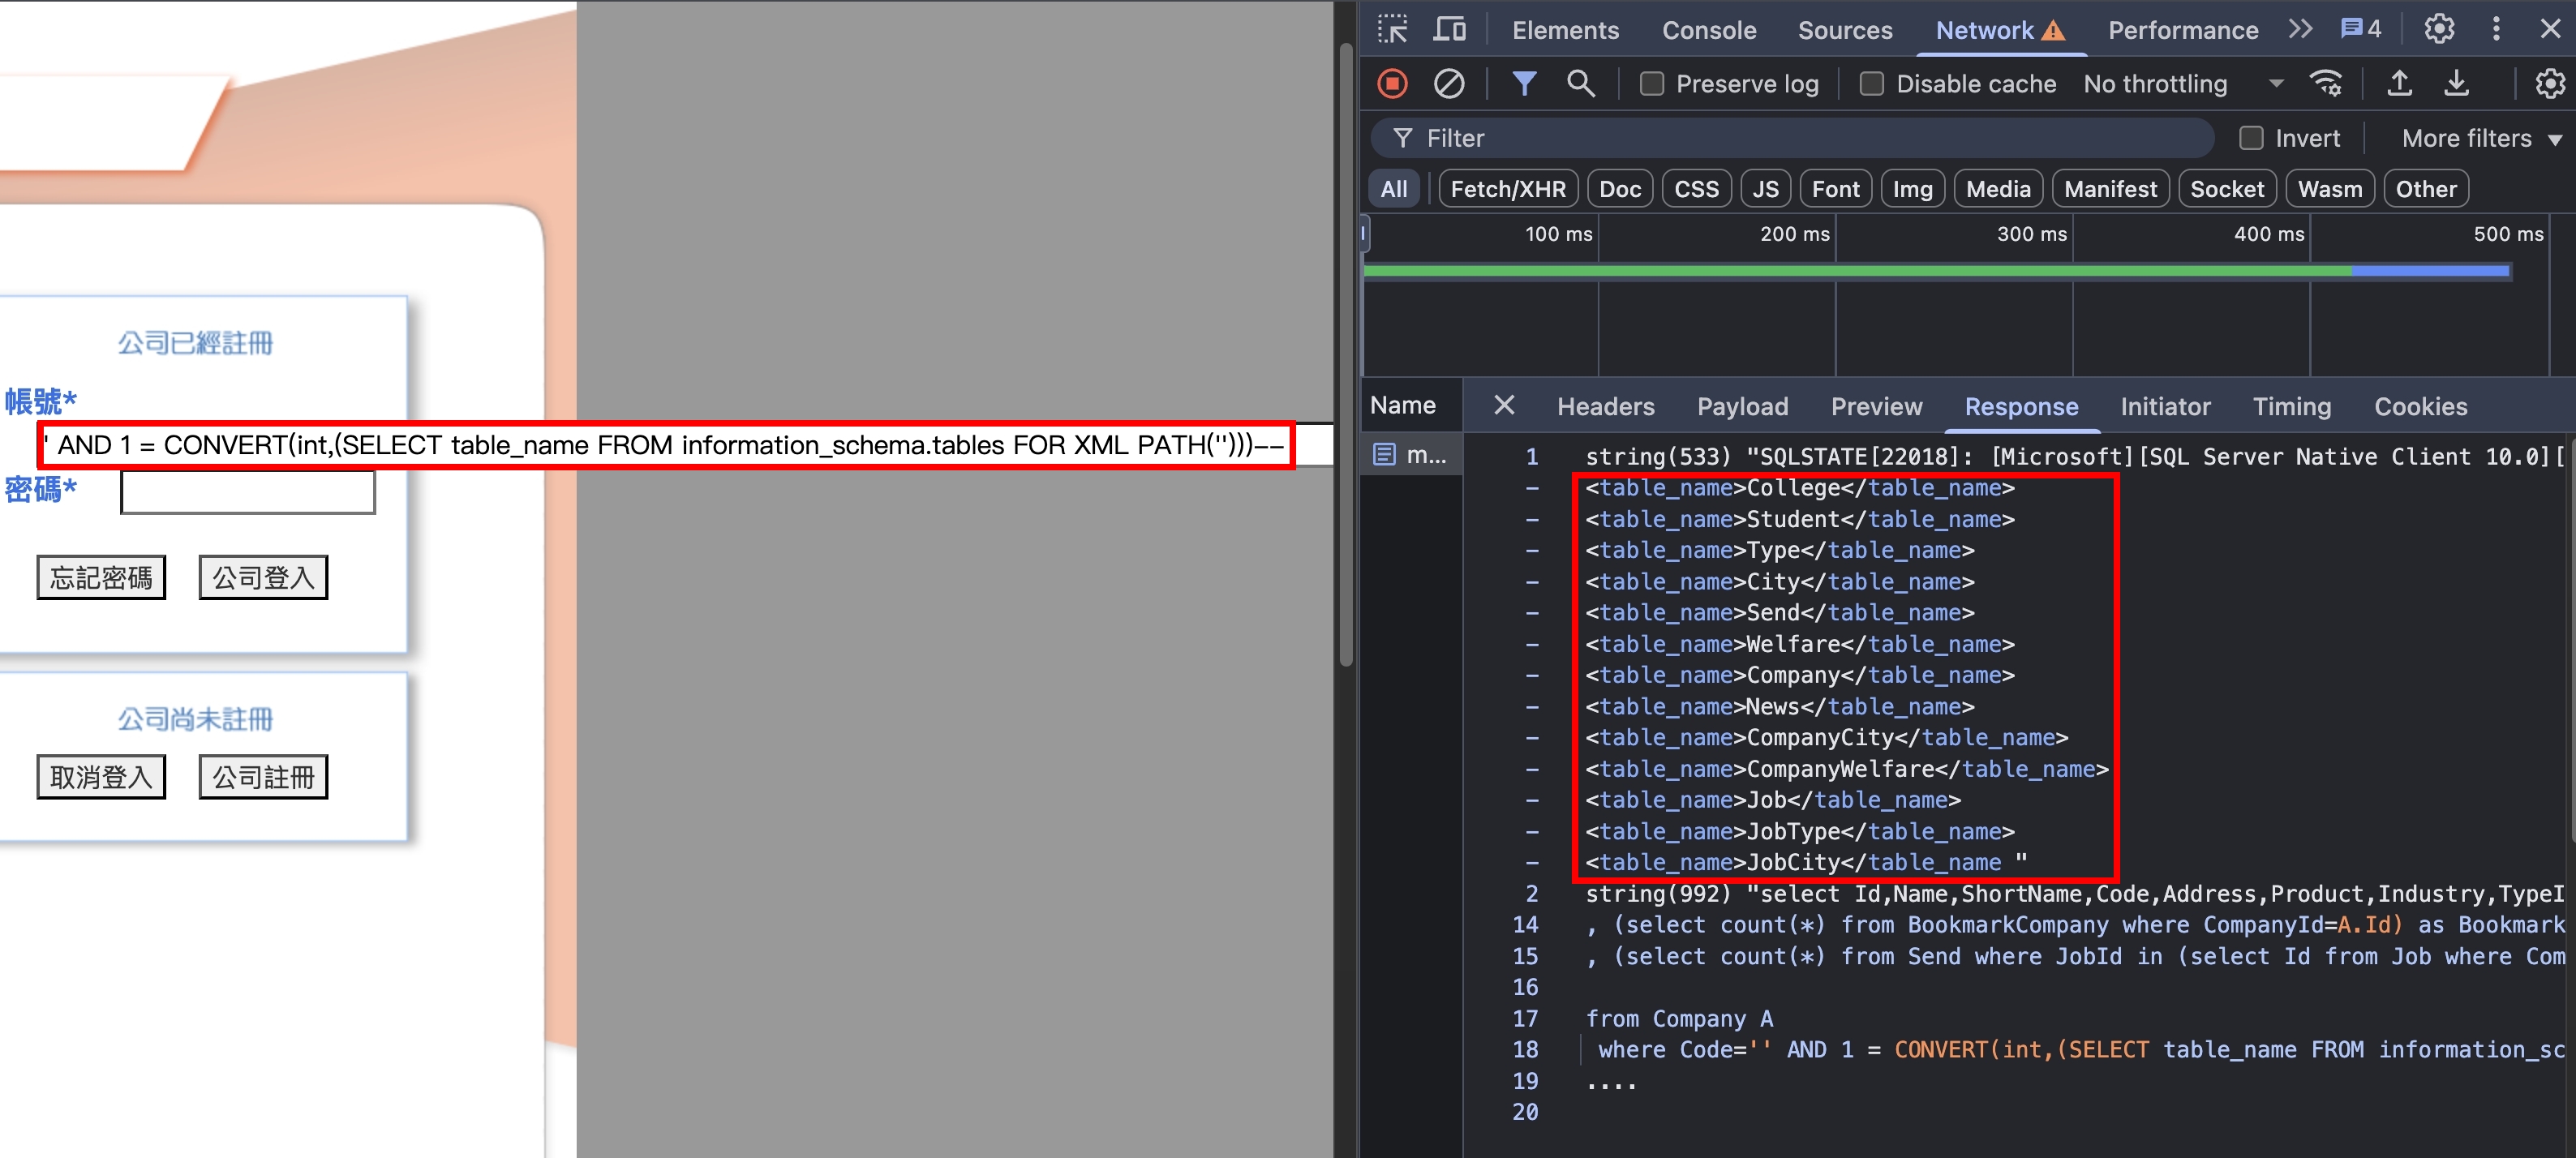Select the All request type filter
This screenshot has height=1158, width=2576.
(1393, 189)
